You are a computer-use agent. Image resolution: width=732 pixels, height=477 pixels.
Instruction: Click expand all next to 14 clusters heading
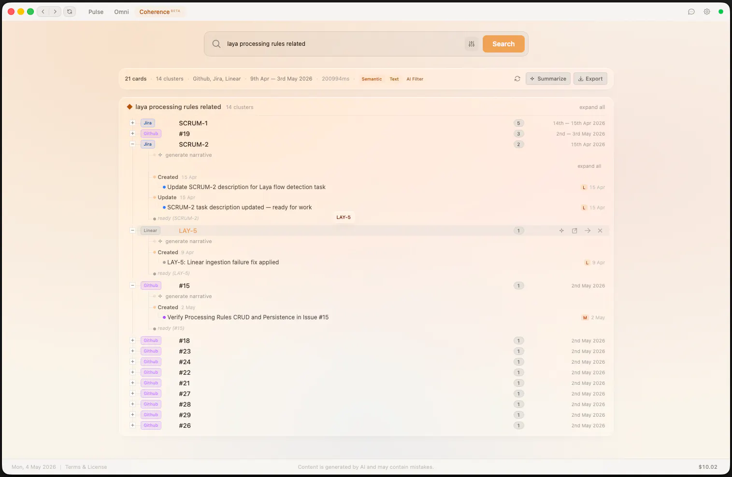pos(592,107)
